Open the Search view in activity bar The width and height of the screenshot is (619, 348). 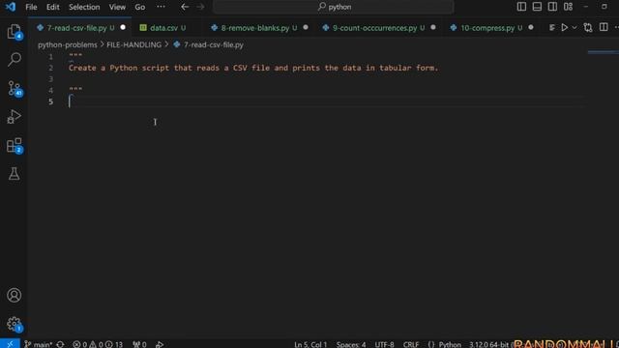tap(15, 60)
